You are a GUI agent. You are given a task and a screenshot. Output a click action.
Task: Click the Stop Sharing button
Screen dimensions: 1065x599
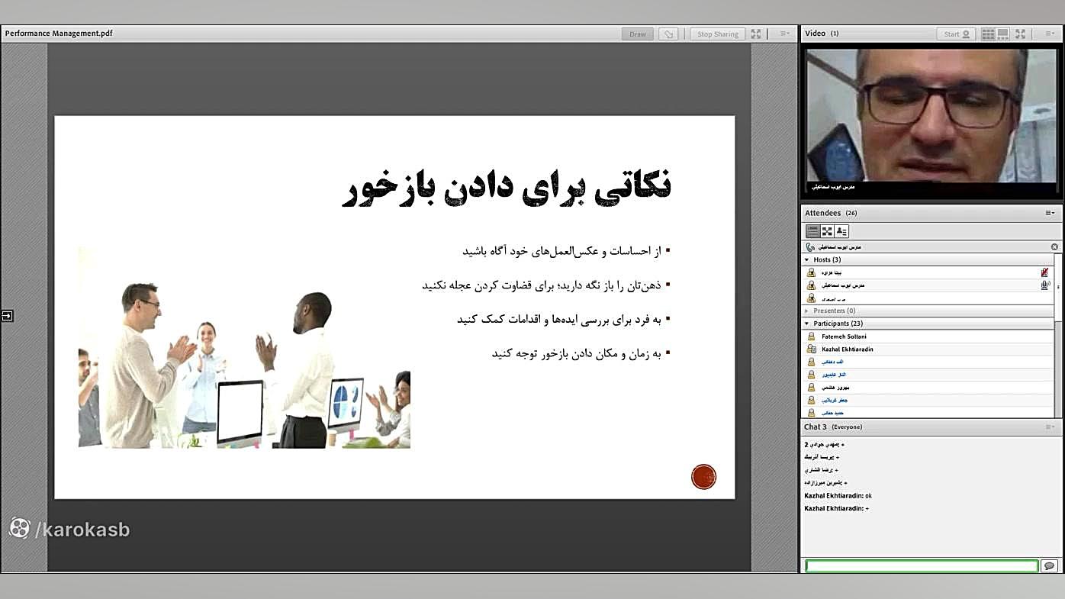tap(717, 34)
